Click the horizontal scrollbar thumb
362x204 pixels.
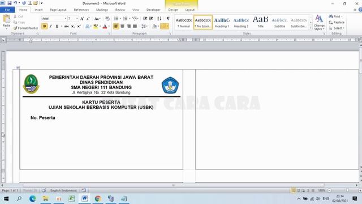pyautogui.click(x=173, y=185)
